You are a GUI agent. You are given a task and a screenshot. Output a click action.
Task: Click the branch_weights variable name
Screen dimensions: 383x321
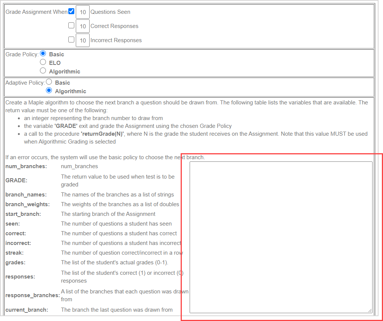click(27, 204)
